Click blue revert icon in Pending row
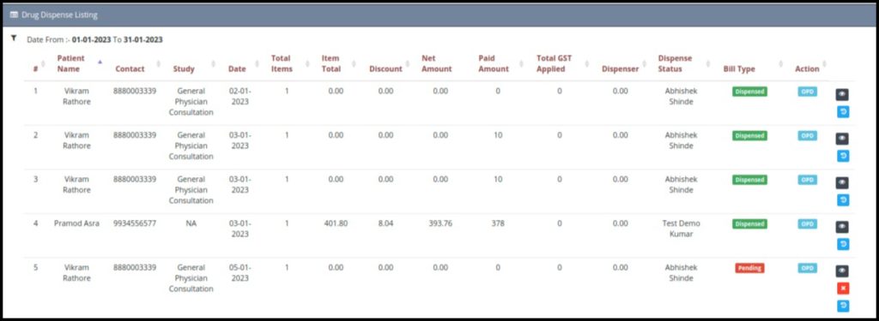Screen dimensions: 879x321 tap(843, 306)
